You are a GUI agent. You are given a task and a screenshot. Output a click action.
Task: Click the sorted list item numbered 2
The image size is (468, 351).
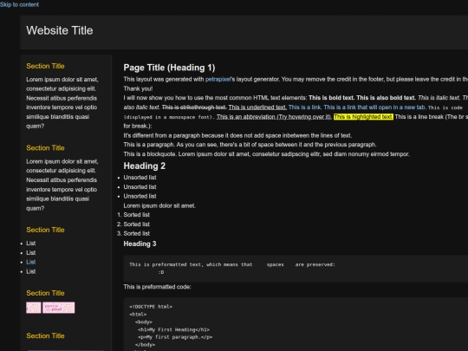[x=136, y=224]
